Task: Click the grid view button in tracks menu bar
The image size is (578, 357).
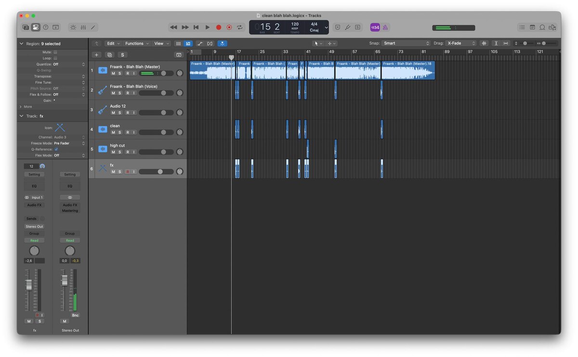Action: tap(178, 43)
